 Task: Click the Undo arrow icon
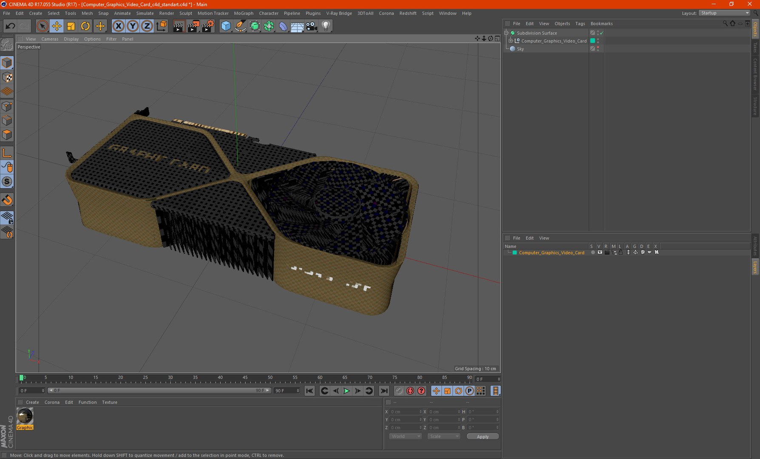click(10, 26)
